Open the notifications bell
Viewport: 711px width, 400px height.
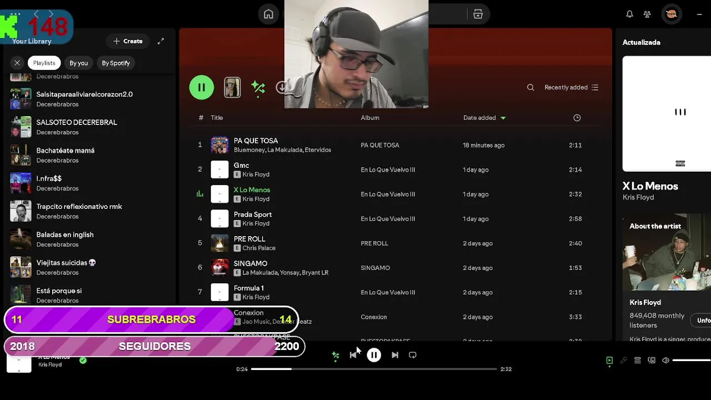629,14
